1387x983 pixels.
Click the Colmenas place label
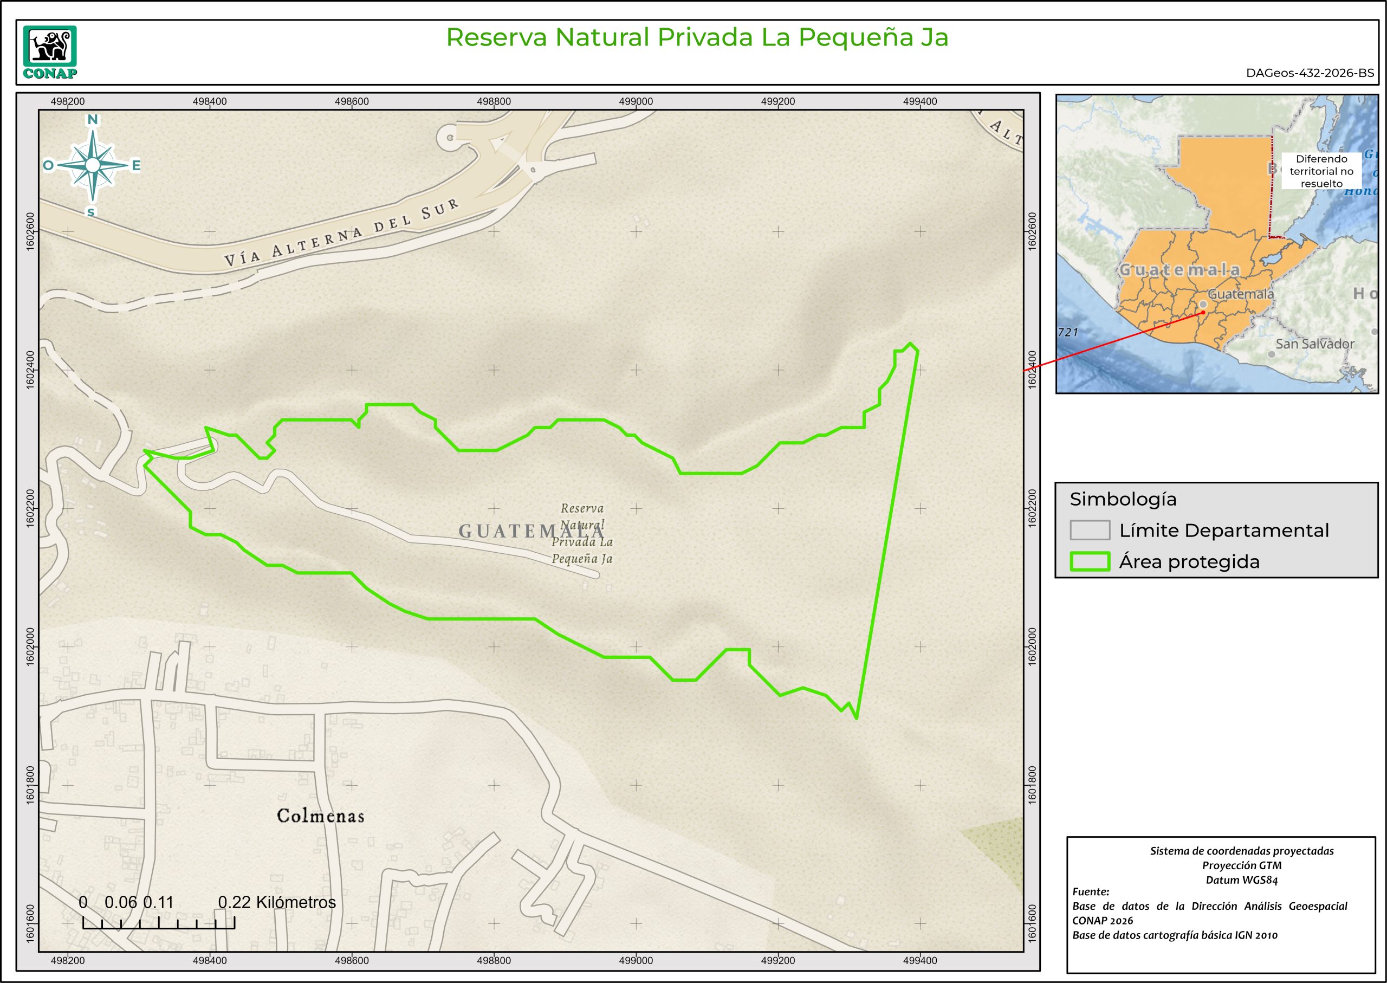pyautogui.click(x=321, y=816)
